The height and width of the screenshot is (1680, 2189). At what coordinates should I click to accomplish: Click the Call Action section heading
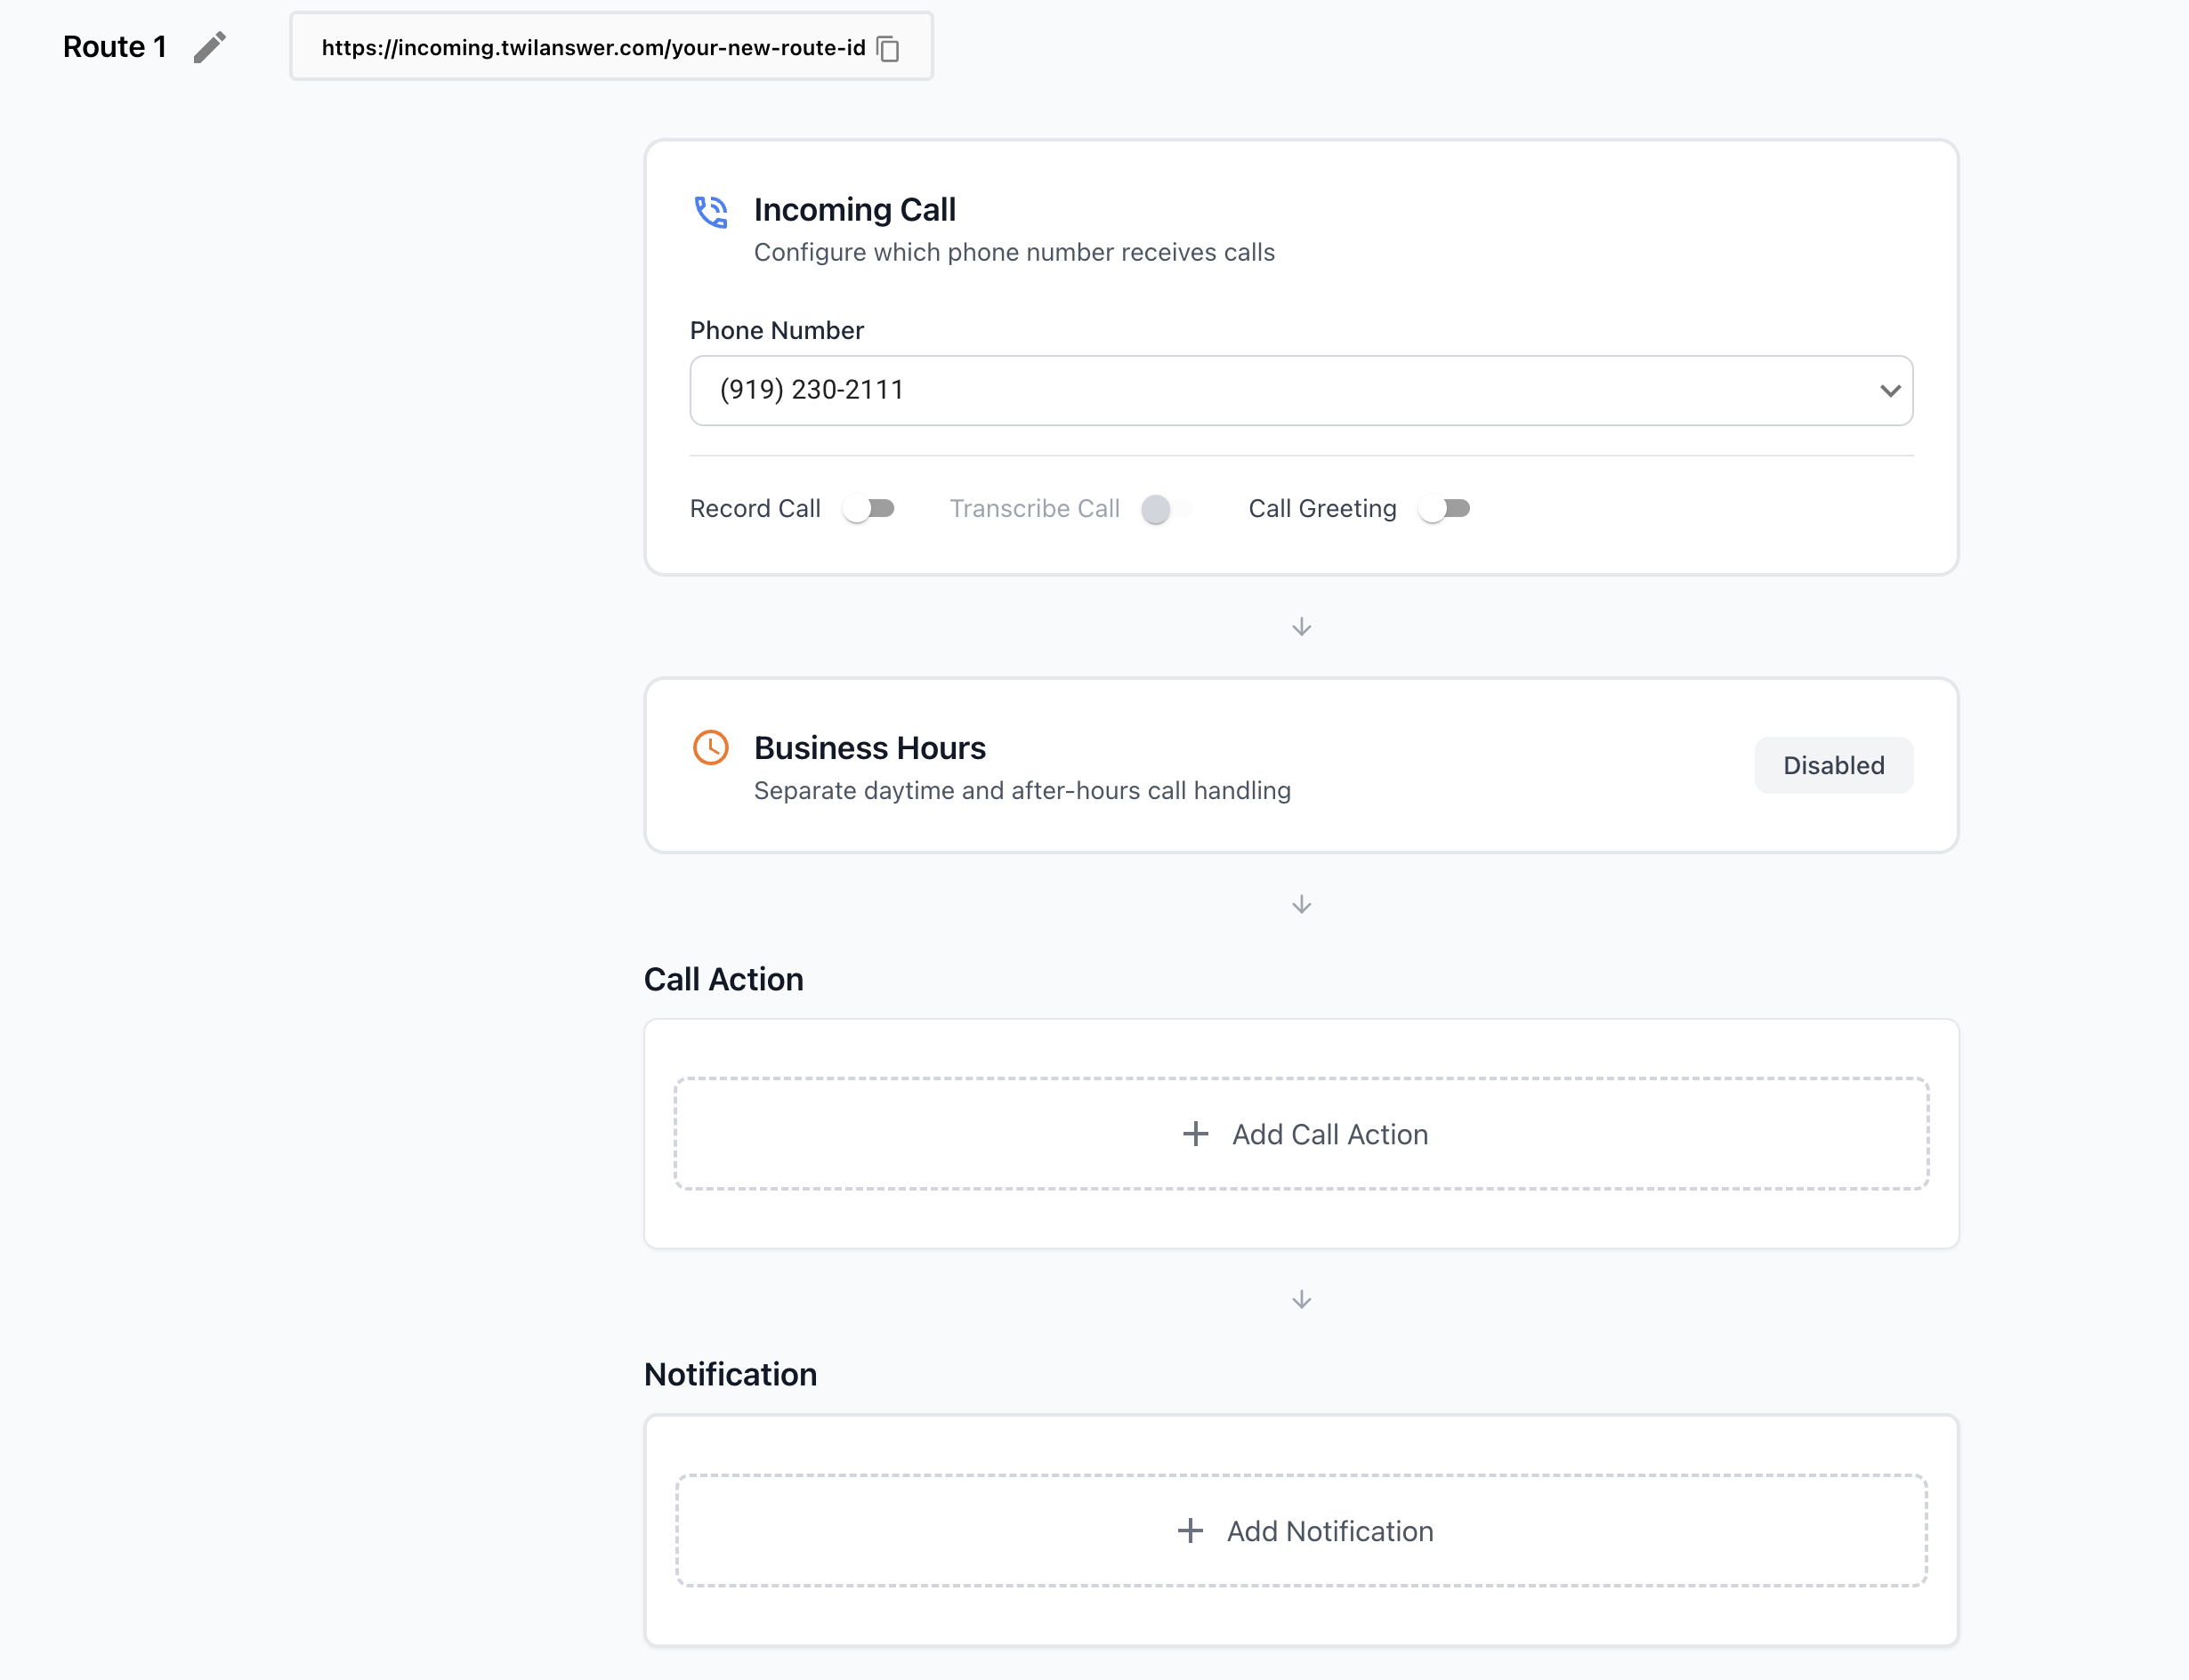coord(724,980)
